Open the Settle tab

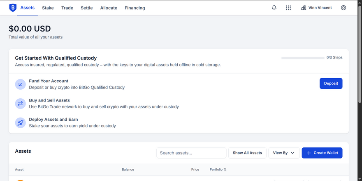tap(86, 8)
